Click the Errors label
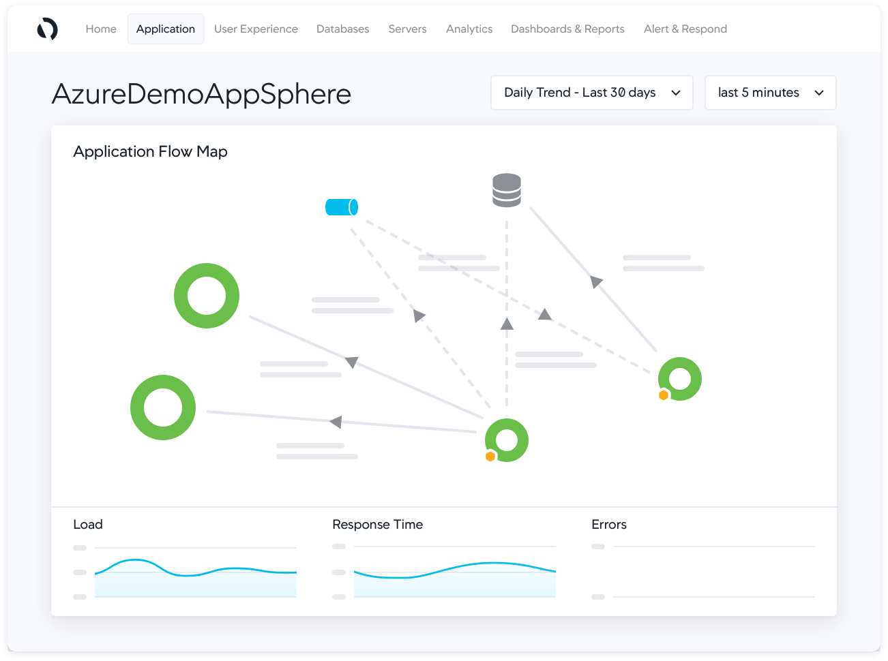Image resolution: width=888 pixels, height=661 pixels. [x=609, y=525]
